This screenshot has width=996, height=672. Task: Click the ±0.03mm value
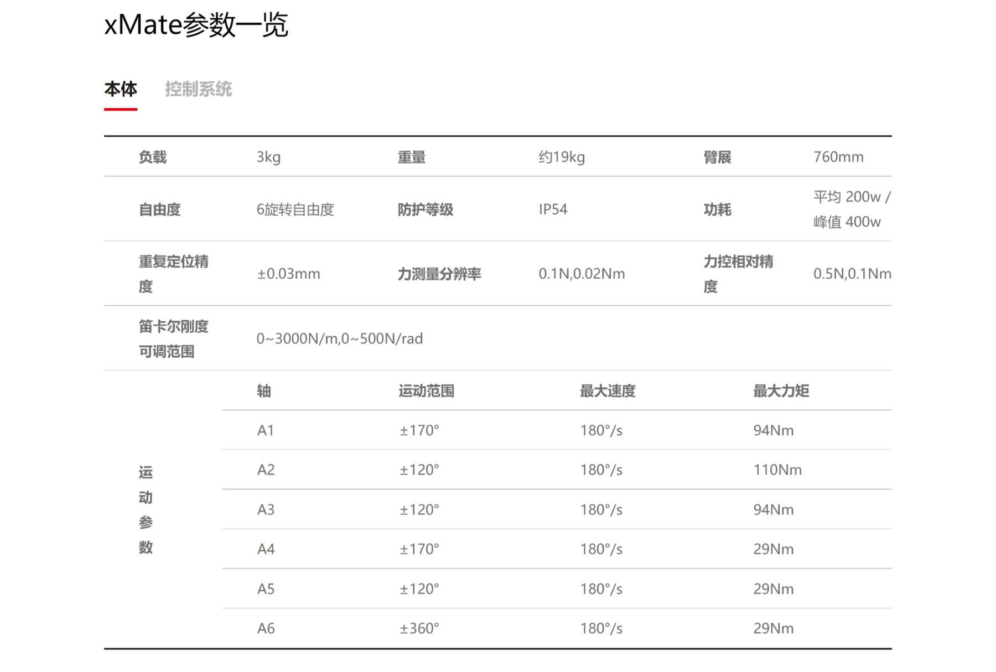(288, 274)
